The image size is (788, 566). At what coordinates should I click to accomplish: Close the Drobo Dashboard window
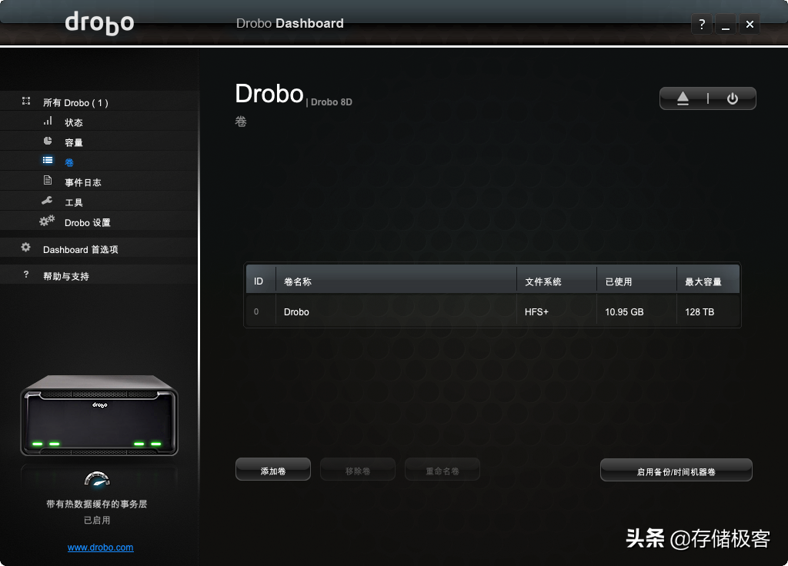coord(750,24)
